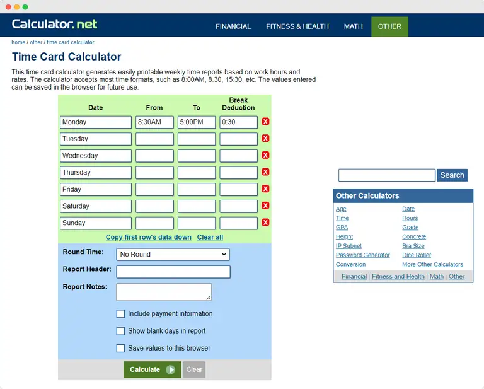Viewport: 484px width, 389px height.
Task: Open the Round Time dropdown
Action: coord(173,254)
